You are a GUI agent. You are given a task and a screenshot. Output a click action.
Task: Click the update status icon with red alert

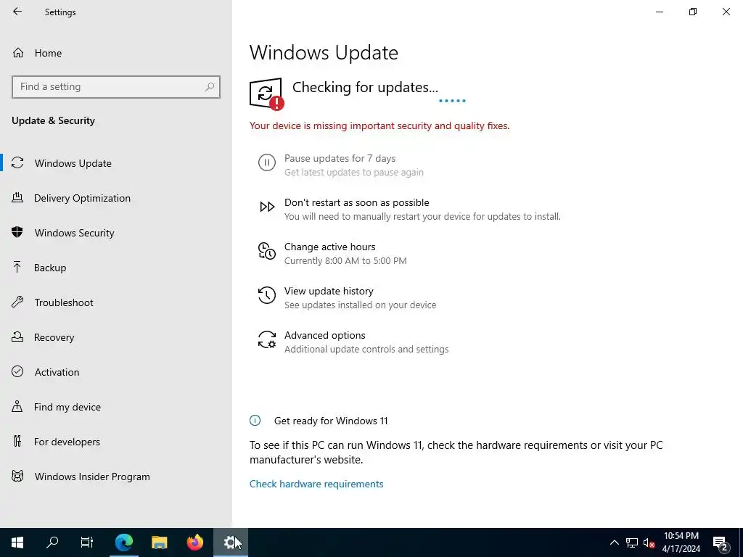(267, 94)
